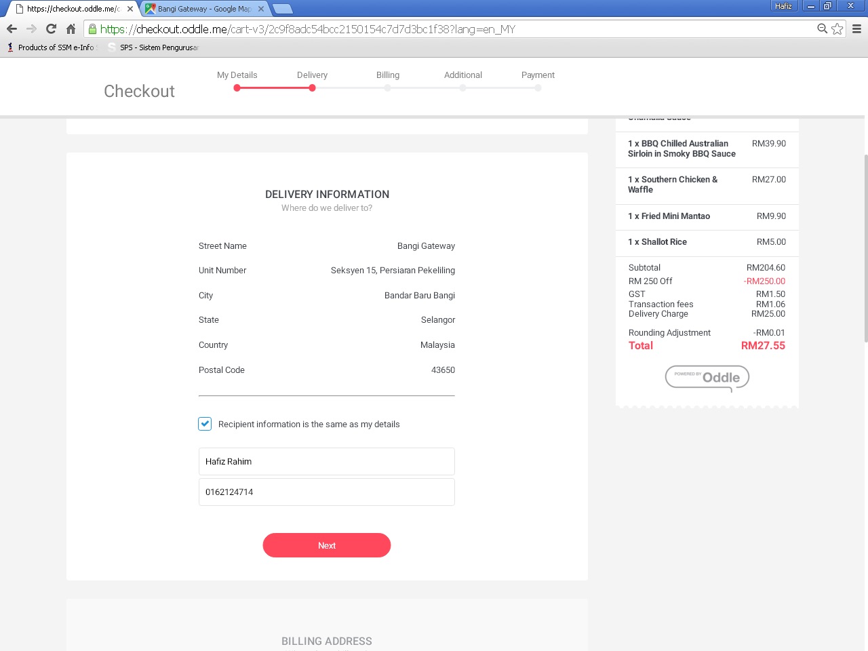This screenshot has width=868, height=651.
Task: Bookmark page with star icon
Action: click(x=837, y=28)
